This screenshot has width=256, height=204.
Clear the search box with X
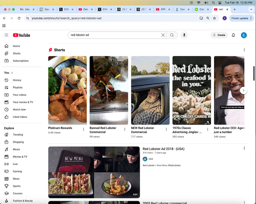coord(163,35)
